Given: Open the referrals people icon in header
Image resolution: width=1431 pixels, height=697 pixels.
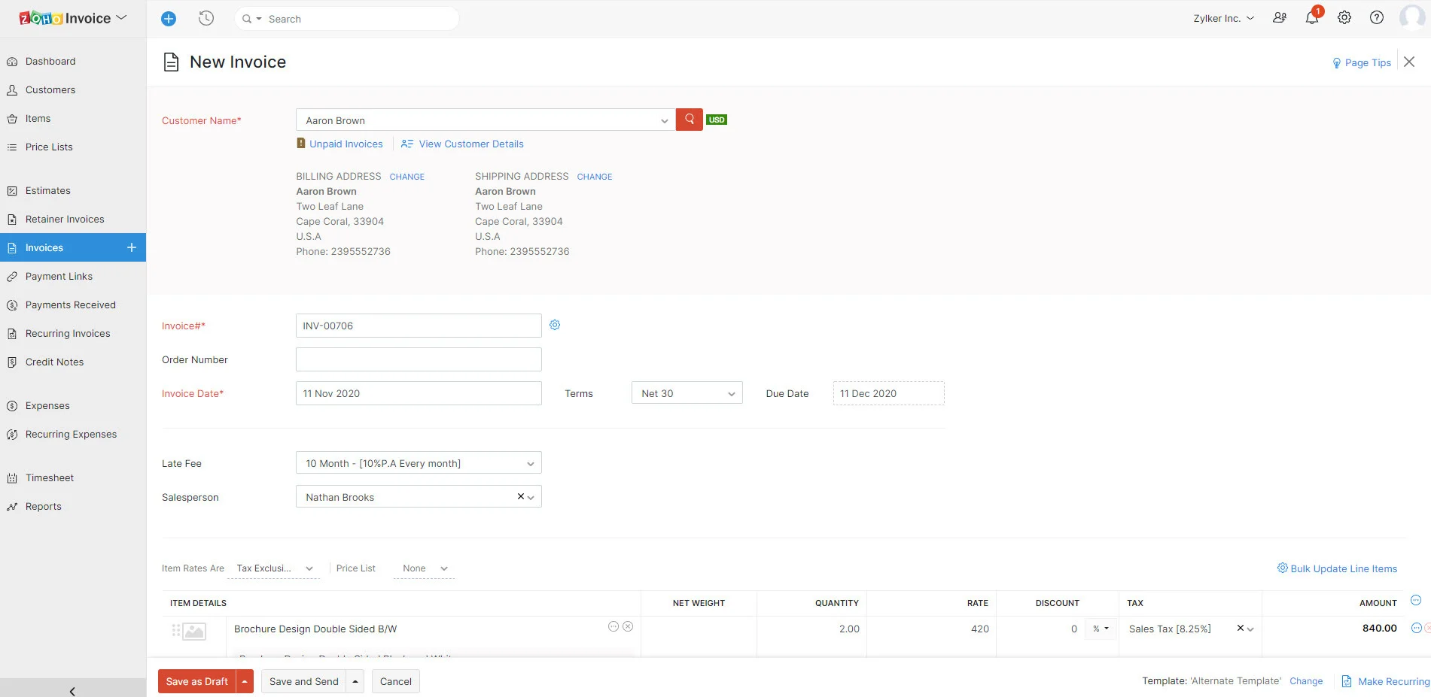Looking at the screenshot, I should tap(1279, 18).
